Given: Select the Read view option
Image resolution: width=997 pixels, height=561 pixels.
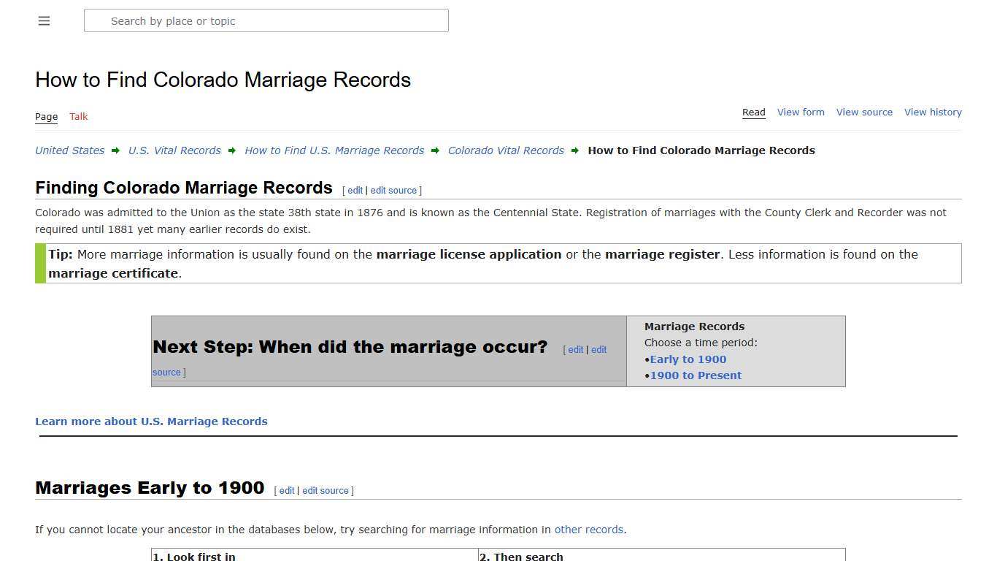Looking at the screenshot, I should (753, 112).
